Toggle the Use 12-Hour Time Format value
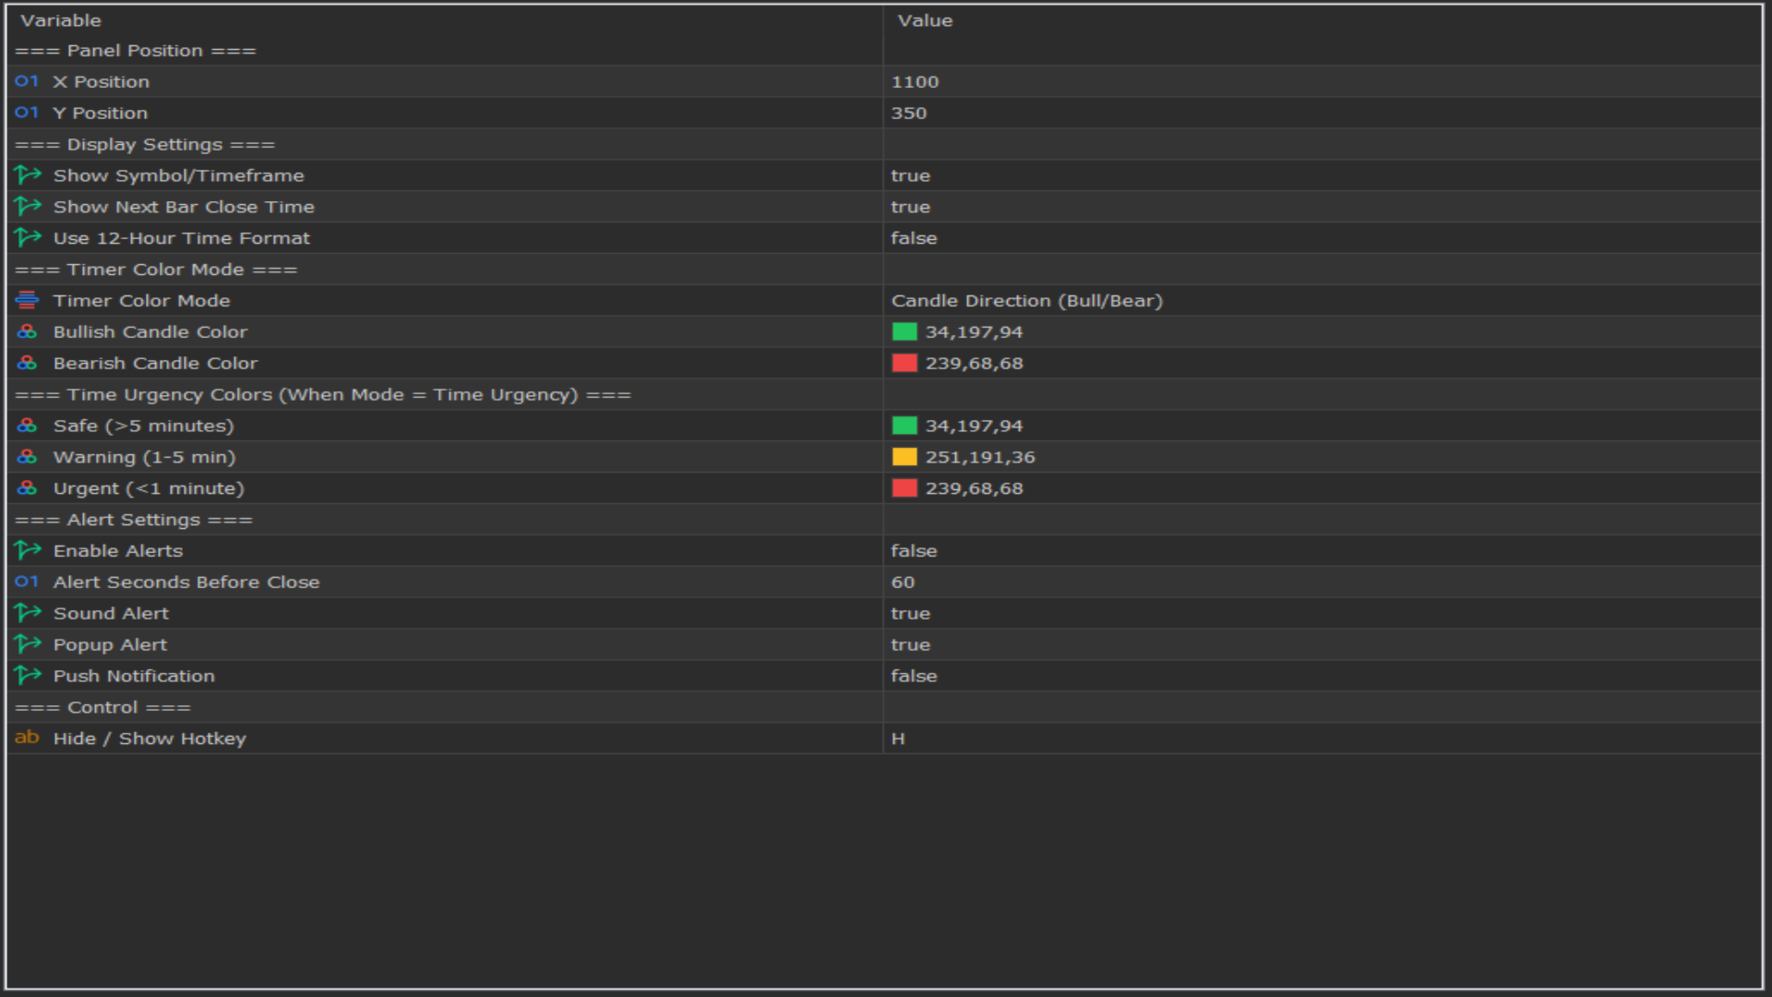Screen dimensions: 1772x997 914,238
